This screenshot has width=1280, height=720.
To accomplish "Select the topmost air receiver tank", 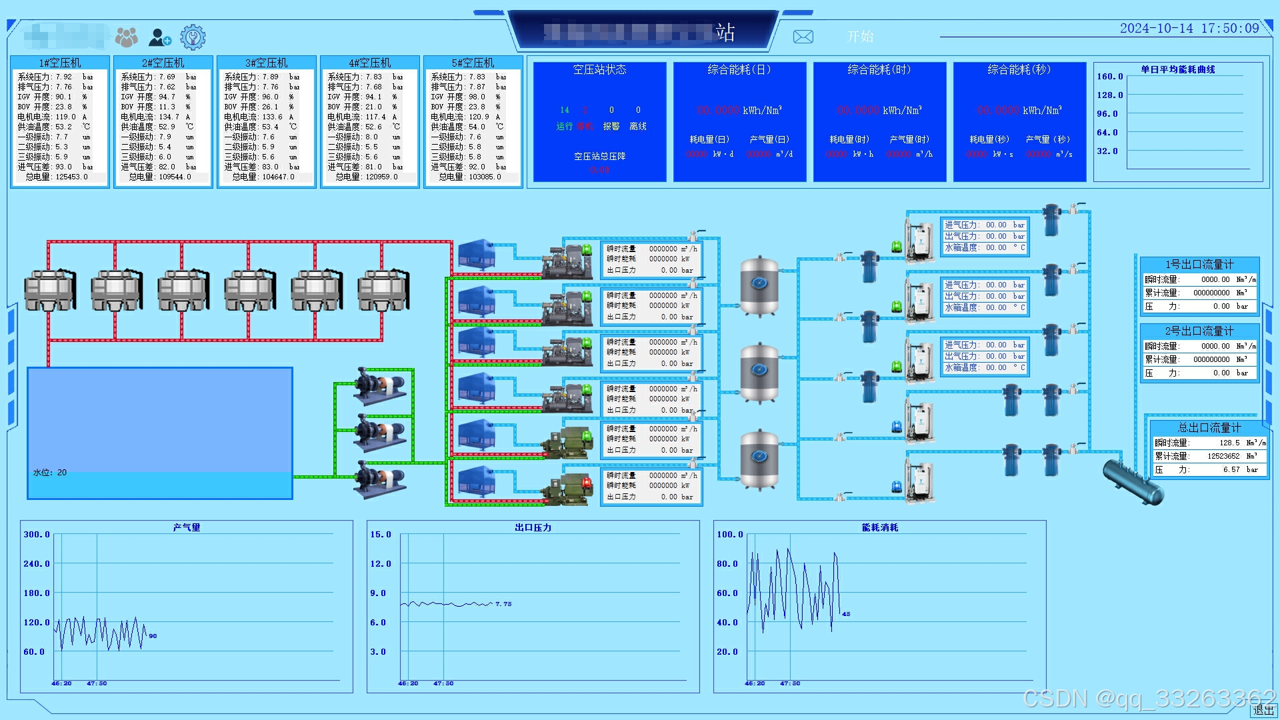I will tap(759, 286).
